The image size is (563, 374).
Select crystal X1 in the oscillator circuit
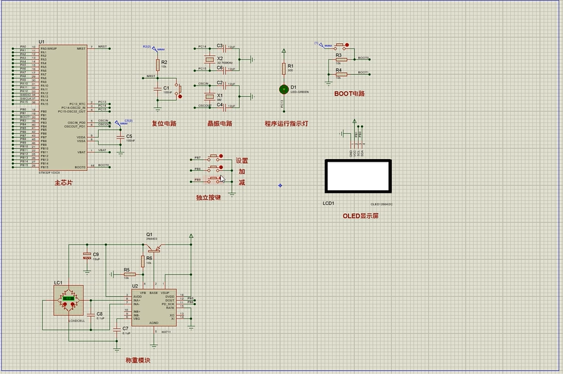point(209,96)
